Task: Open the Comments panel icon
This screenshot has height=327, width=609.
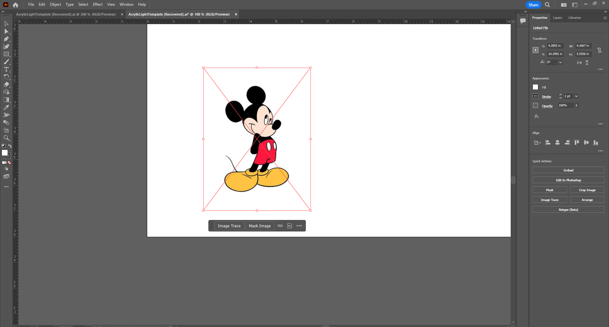Action: tap(523, 21)
